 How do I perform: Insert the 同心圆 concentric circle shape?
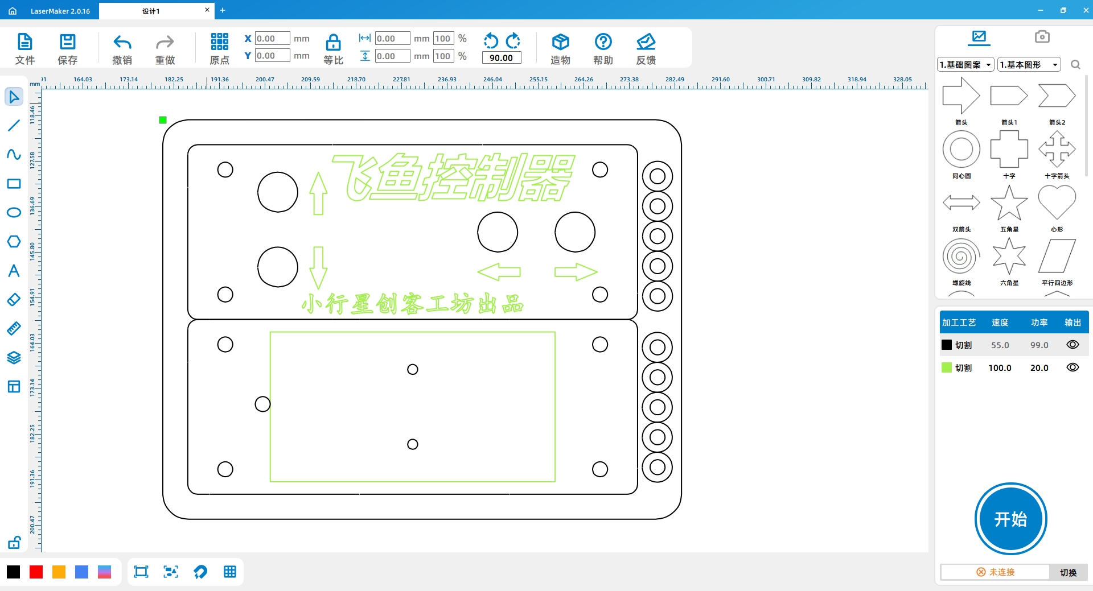961,149
